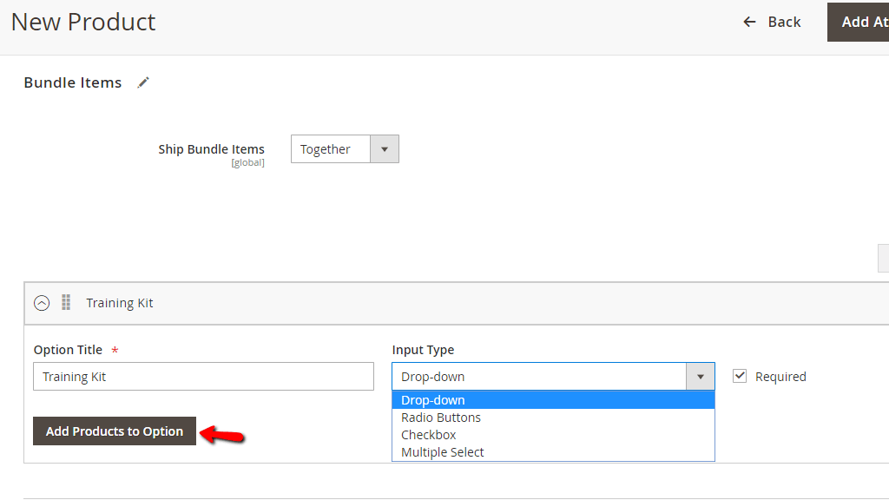Viewport: 889px width, 500px height.
Task: Click the circled chevron icon on Training Kit header
Action: click(41, 302)
